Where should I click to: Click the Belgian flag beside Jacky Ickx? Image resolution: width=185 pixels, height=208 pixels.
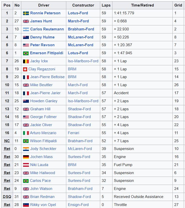[26, 61]
